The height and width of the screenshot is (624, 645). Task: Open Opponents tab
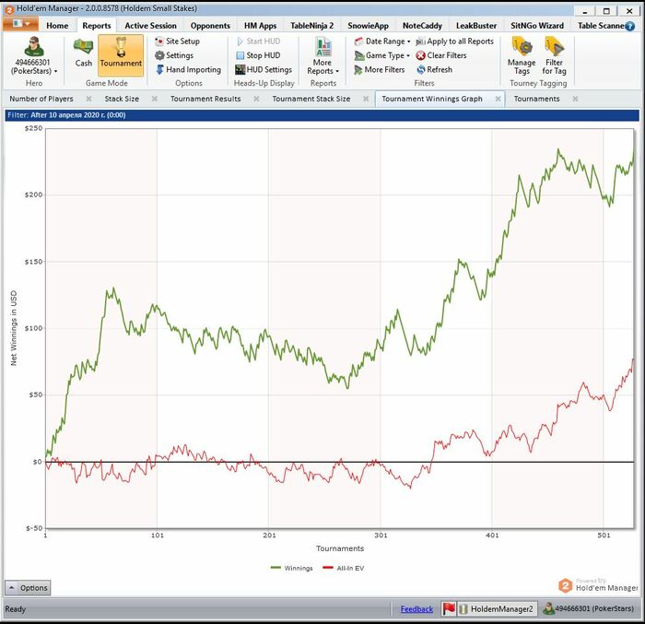pos(210,26)
